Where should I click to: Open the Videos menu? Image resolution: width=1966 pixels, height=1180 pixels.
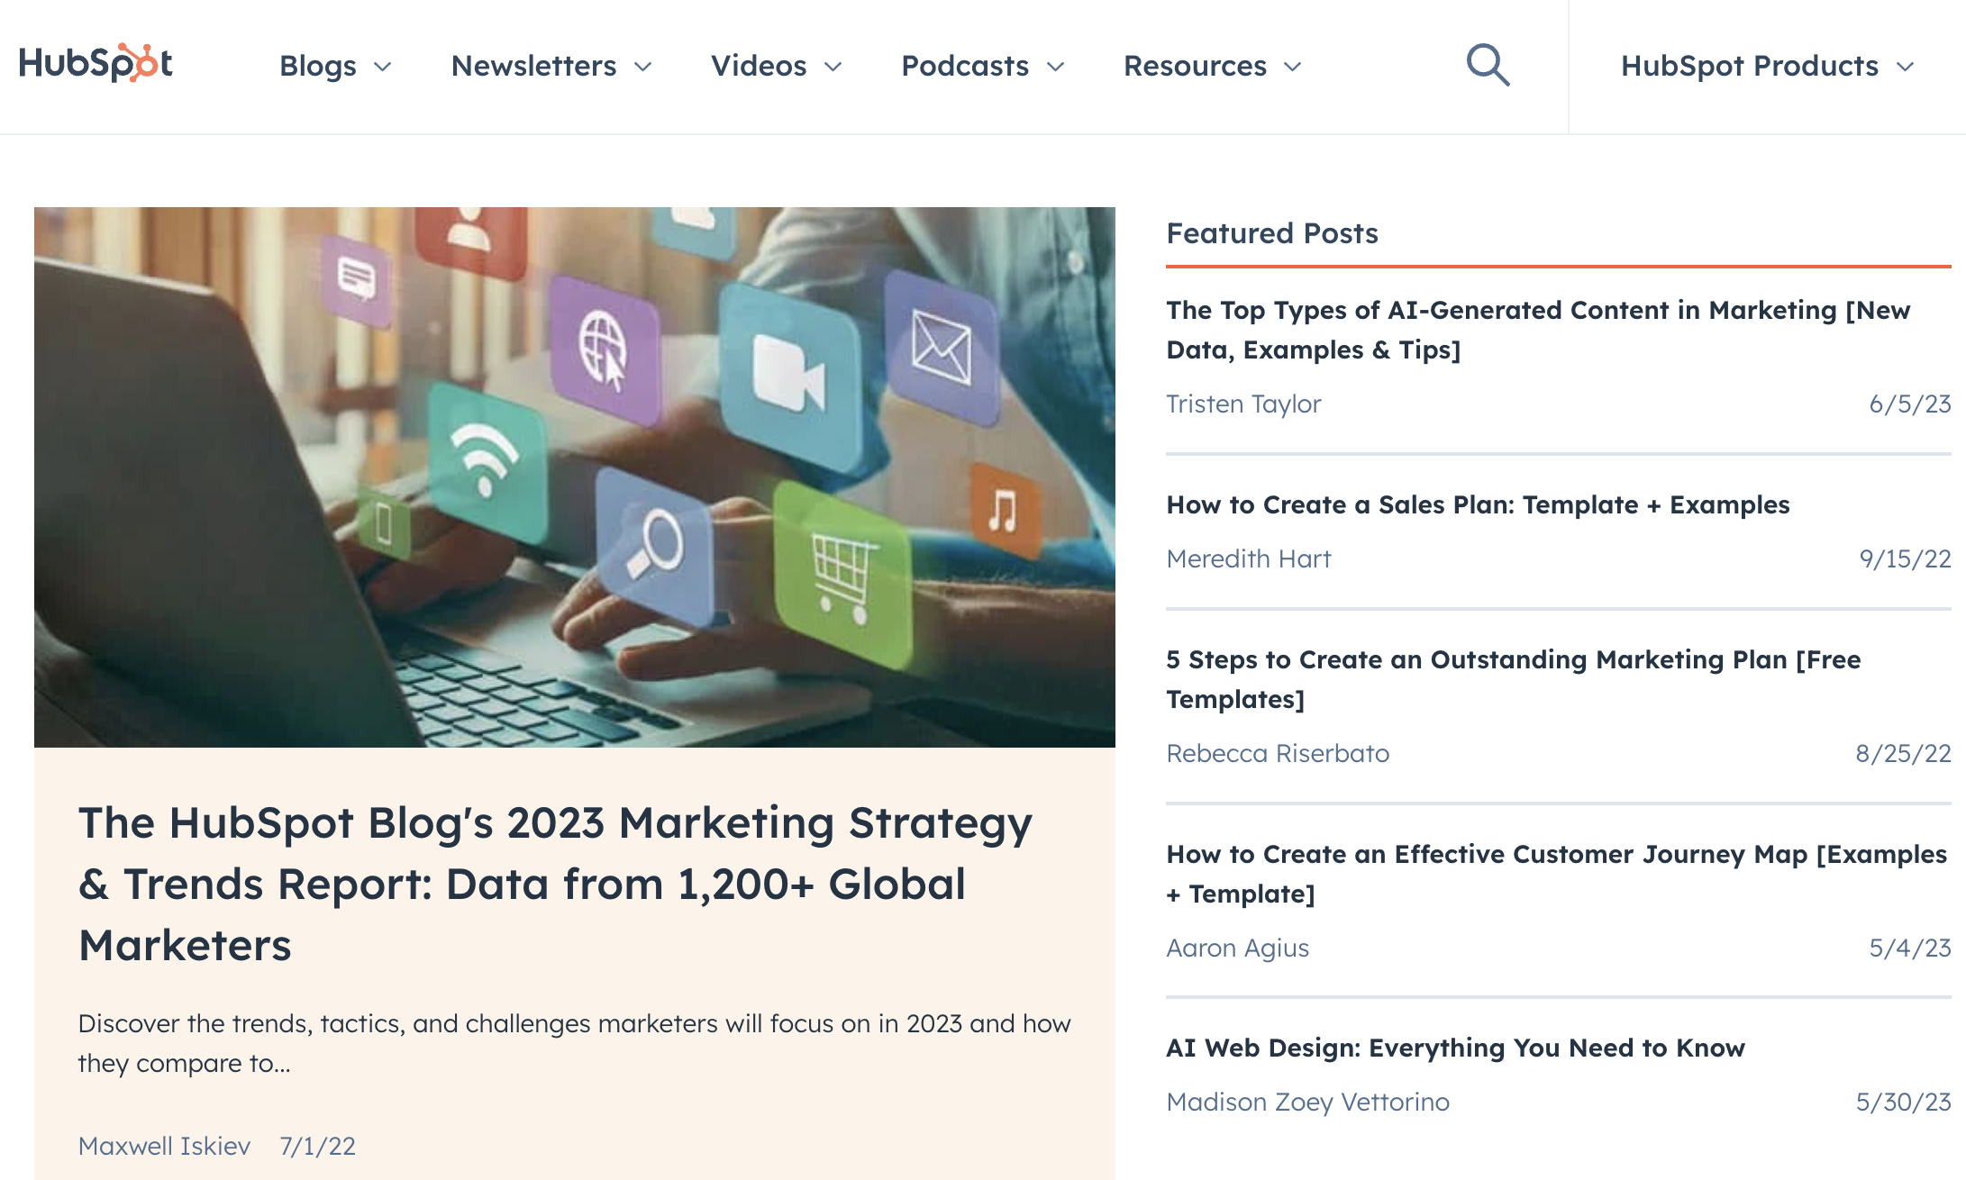pyautogui.click(x=777, y=66)
